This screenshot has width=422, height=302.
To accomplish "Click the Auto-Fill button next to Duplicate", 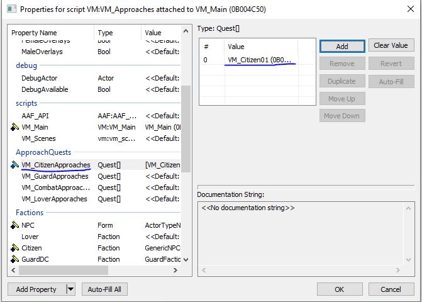I will [x=391, y=82].
